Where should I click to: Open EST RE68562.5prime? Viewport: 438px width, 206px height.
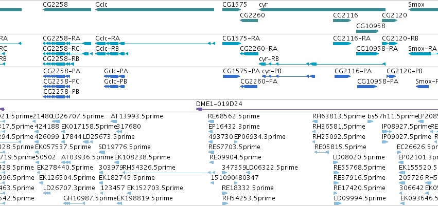234,116
